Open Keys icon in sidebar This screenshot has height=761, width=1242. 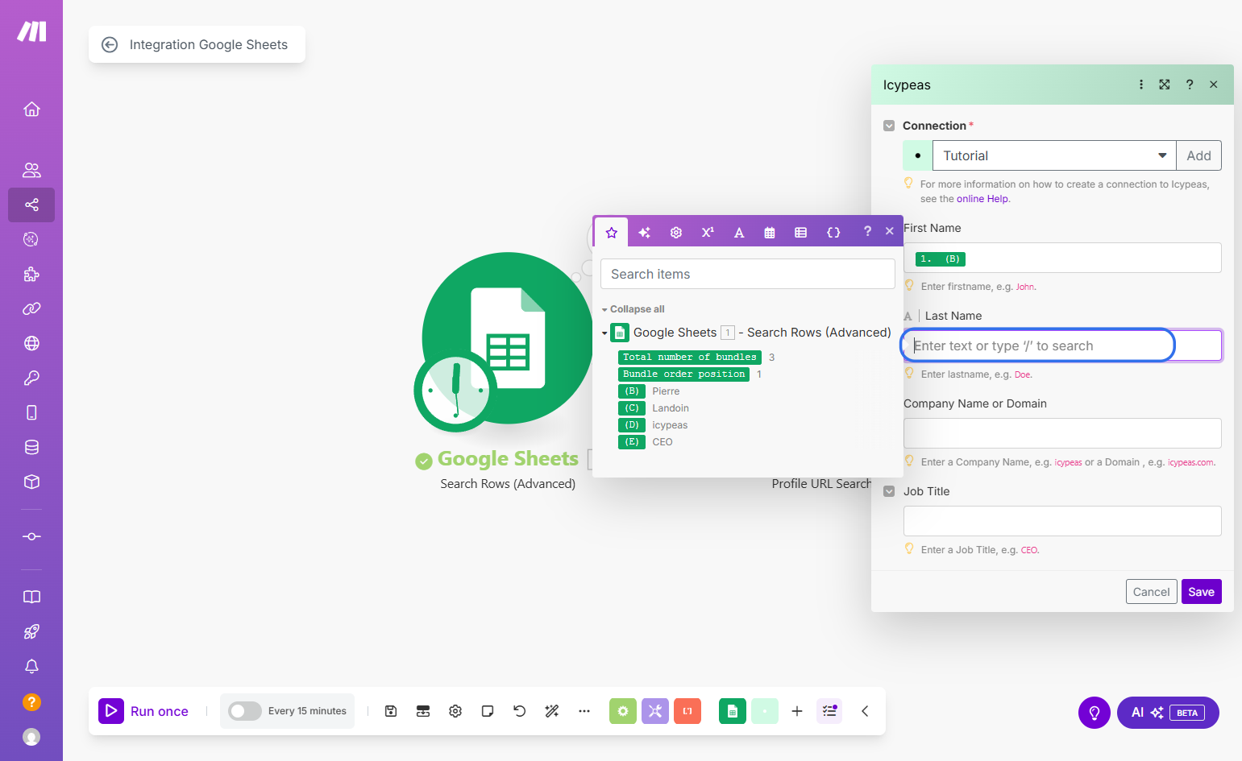point(31,378)
